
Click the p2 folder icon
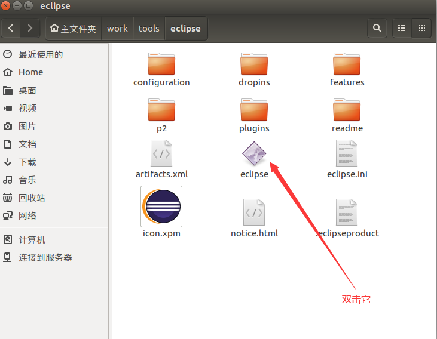click(161, 110)
